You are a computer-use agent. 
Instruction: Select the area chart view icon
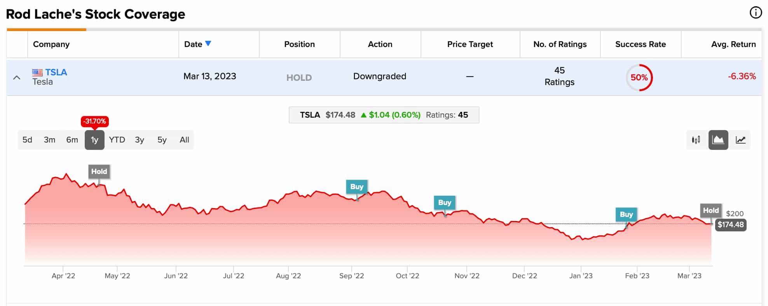pos(718,140)
